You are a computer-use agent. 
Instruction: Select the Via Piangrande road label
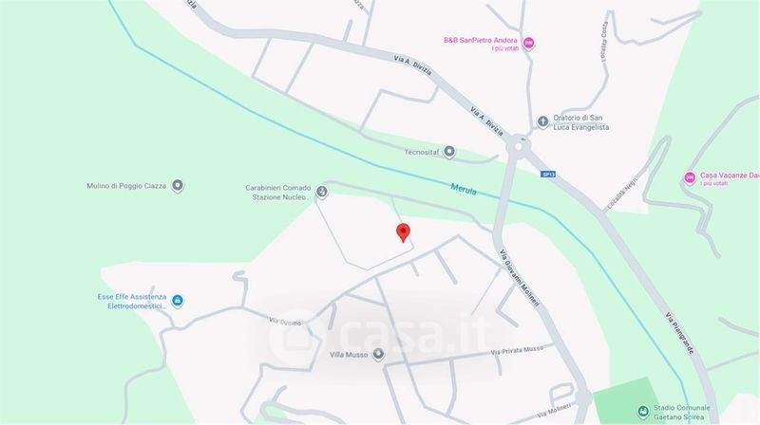pyautogui.click(x=679, y=333)
